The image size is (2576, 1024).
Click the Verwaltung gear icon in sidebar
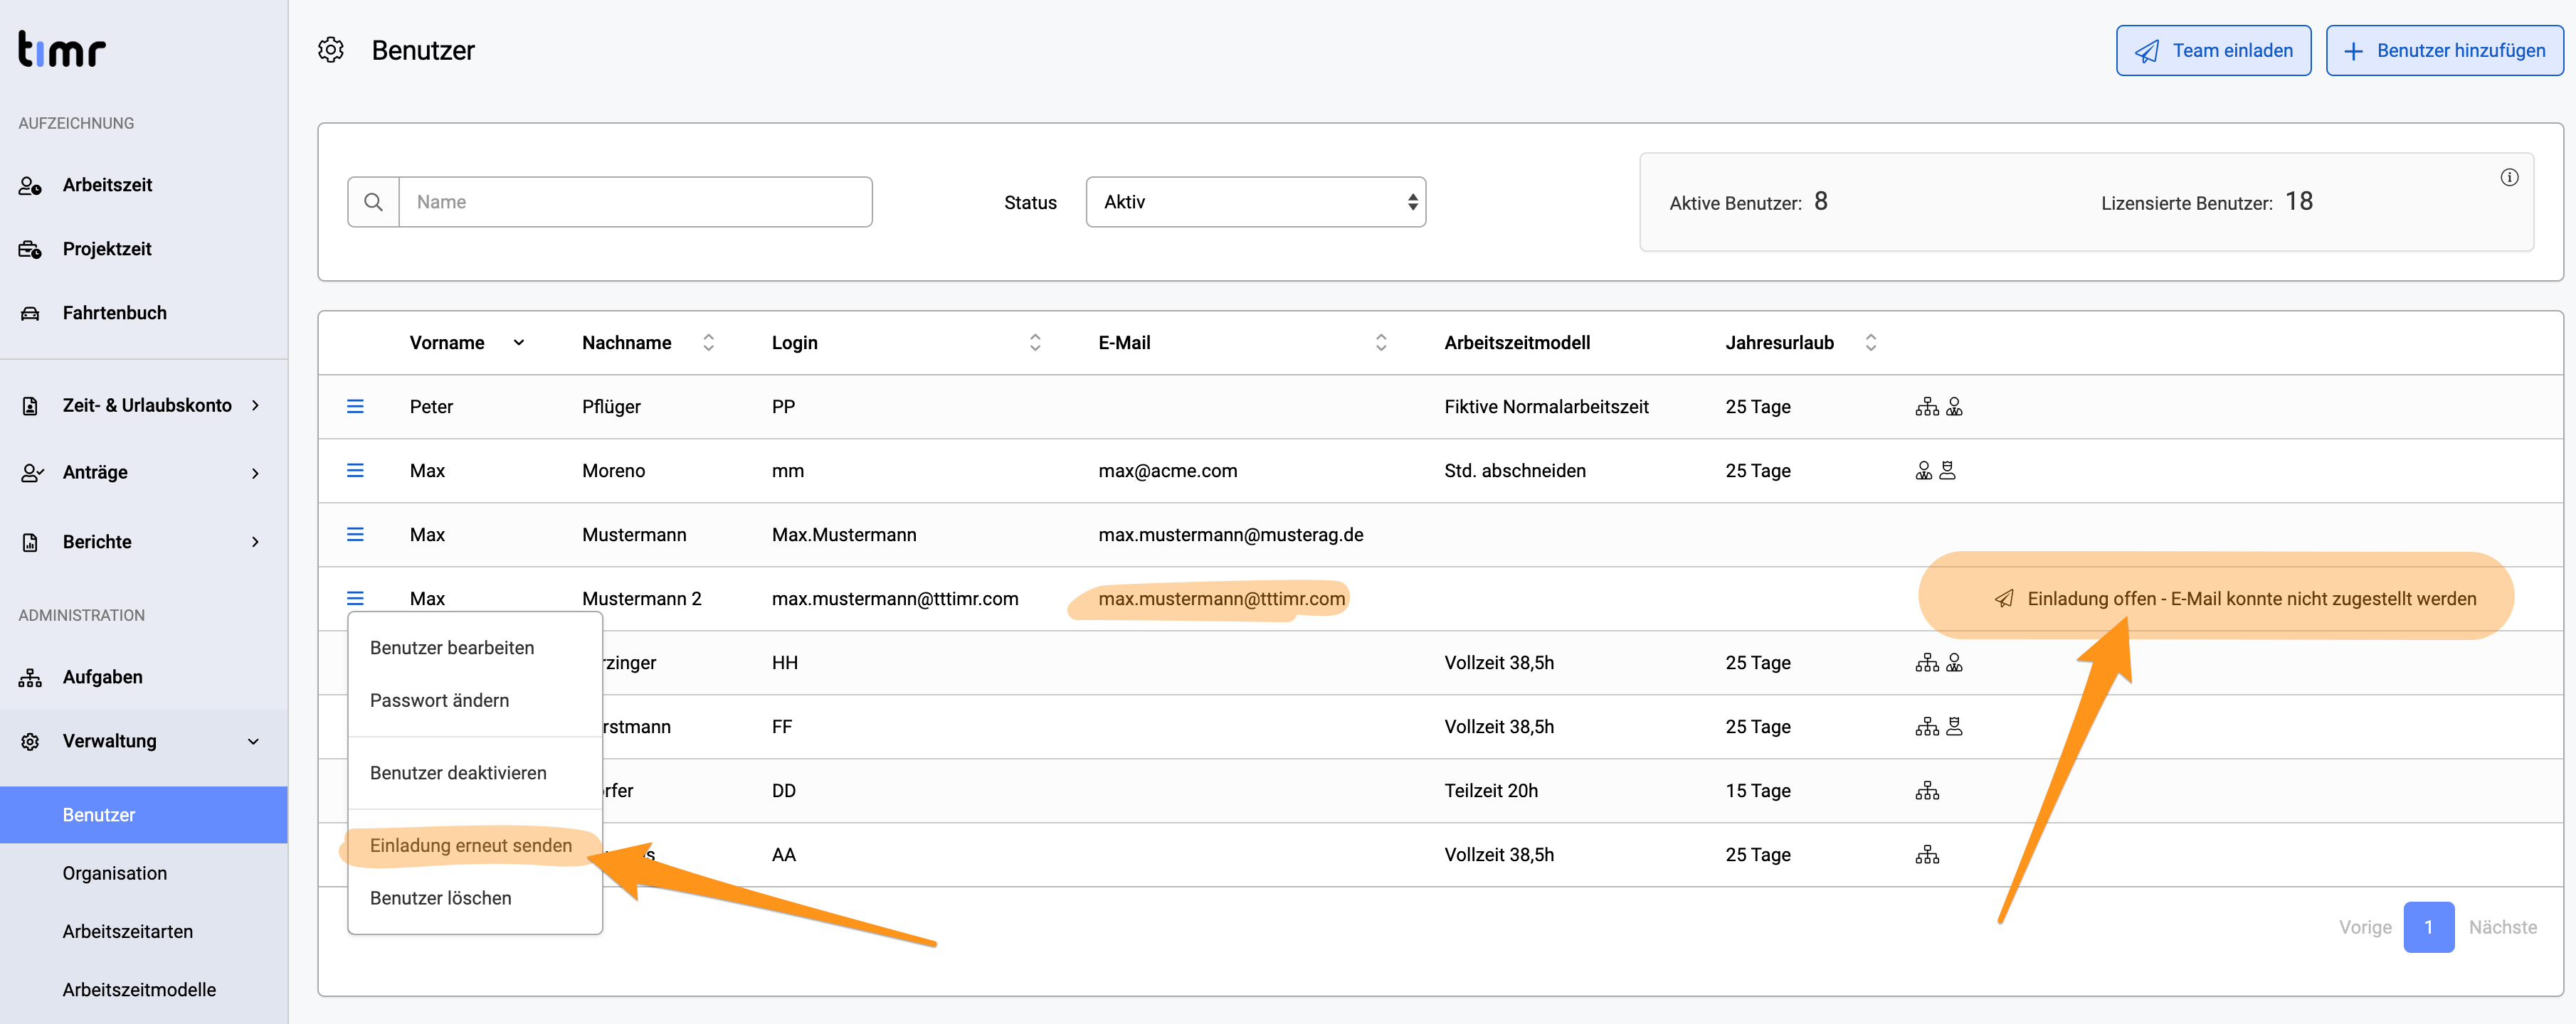click(x=30, y=742)
